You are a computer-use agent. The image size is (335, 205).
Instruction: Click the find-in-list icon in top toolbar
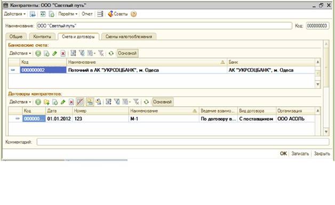[33, 14]
